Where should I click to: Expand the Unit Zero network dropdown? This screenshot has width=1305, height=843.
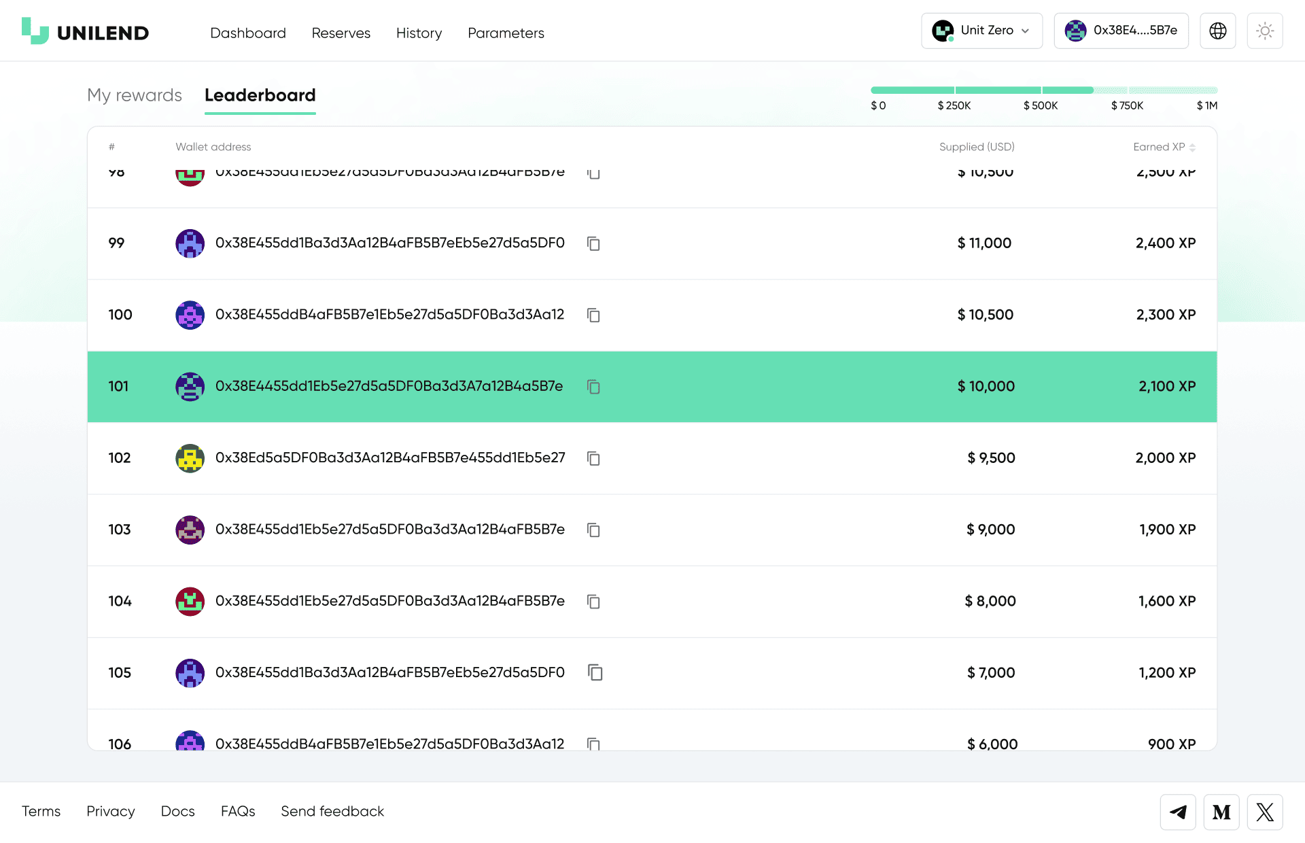(x=981, y=31)
